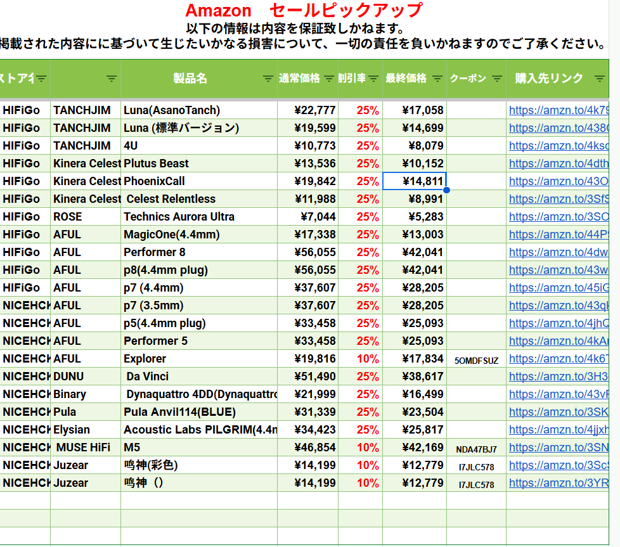Select product cell MagicOne(4.4mm)
Viewport: 620px width, 547px height.
point(199,235)
